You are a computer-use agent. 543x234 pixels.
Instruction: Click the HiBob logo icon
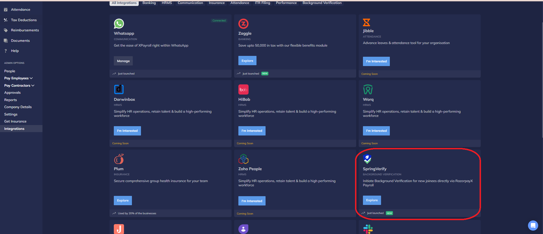(x=243, y=89)
